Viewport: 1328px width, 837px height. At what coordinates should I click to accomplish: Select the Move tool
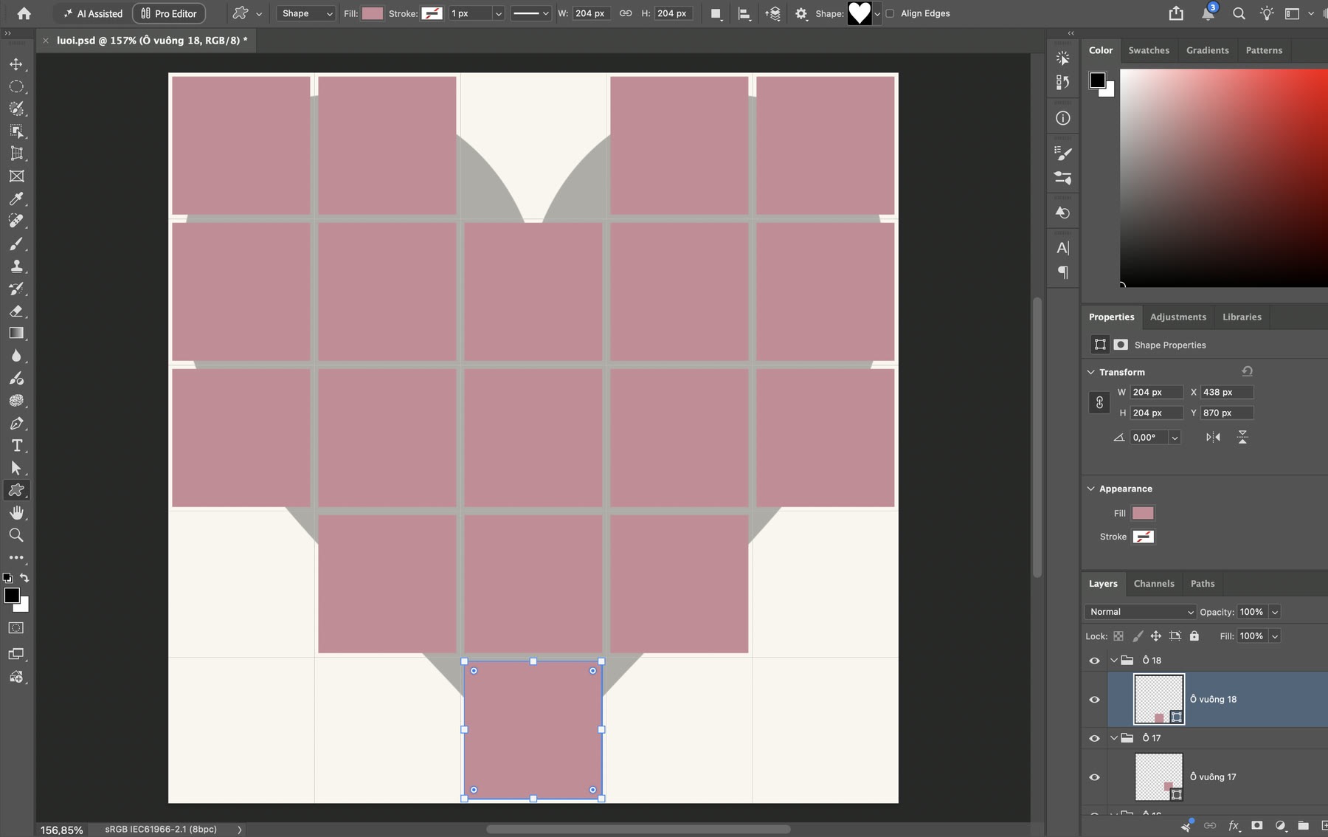pyautogui.click(x=16, y=64)
